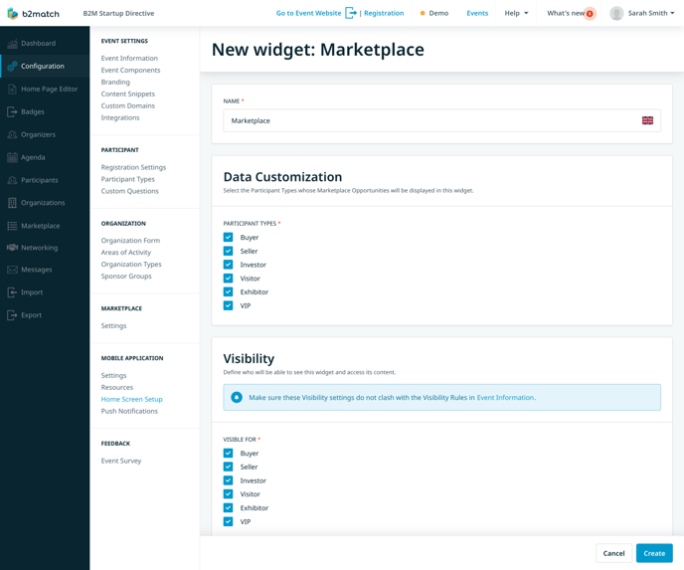Open the Registration link in header
This screenshot has height=570, width=684.
384,13
